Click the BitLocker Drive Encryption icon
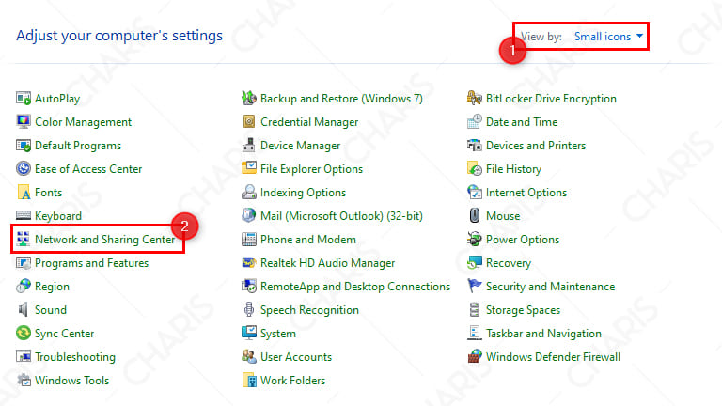The image size is (722, 406). coord(475,98)
